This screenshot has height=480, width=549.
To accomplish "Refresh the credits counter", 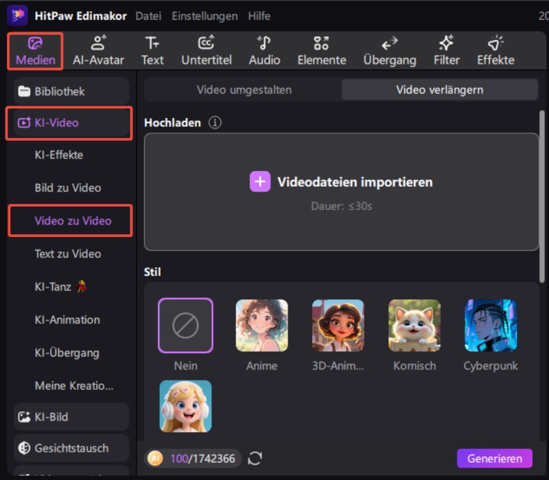I will pos(255,459).
